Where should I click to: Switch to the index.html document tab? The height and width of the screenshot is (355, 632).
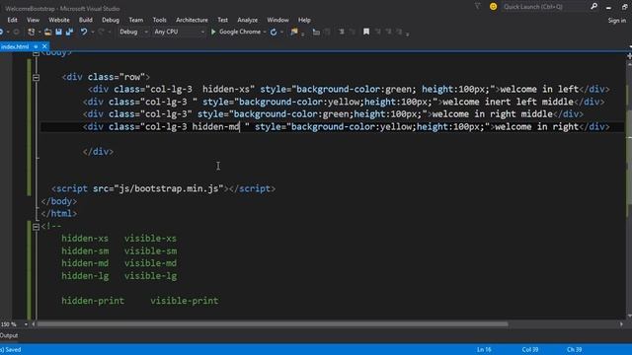15,46
